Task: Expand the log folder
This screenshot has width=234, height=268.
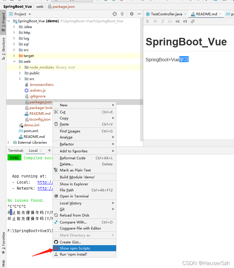Action: point(14,38)
